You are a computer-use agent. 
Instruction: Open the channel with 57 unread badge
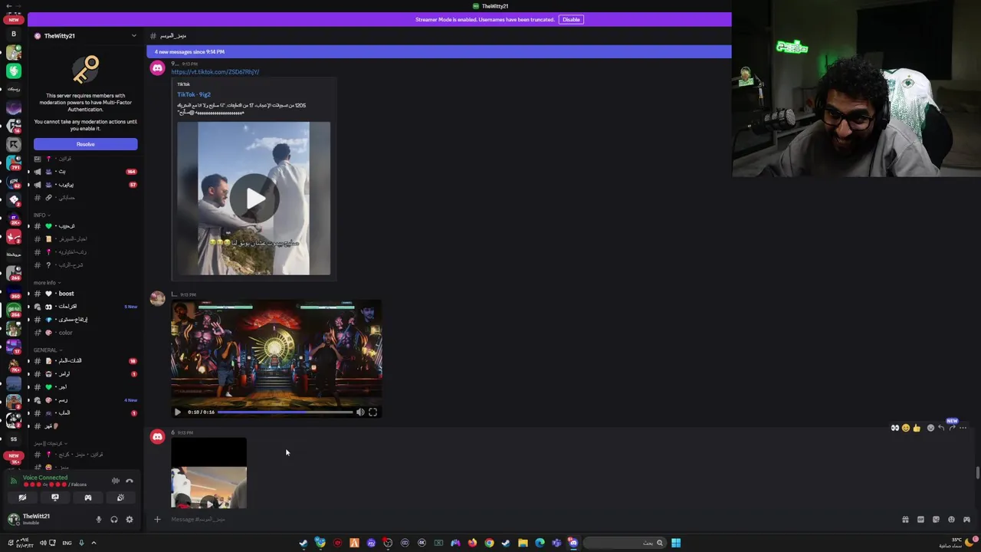coord(84,185)
